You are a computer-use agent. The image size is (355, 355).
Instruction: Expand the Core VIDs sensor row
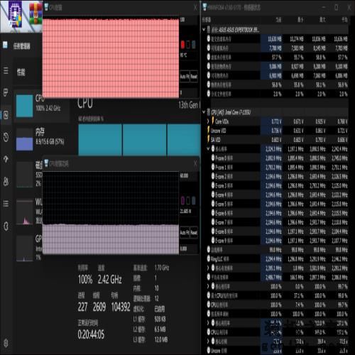pyautogui.click(x=208, y=121)
